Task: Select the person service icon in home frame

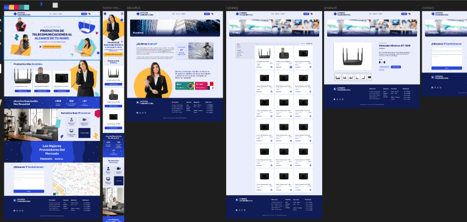Action: [x=71, y=120]
